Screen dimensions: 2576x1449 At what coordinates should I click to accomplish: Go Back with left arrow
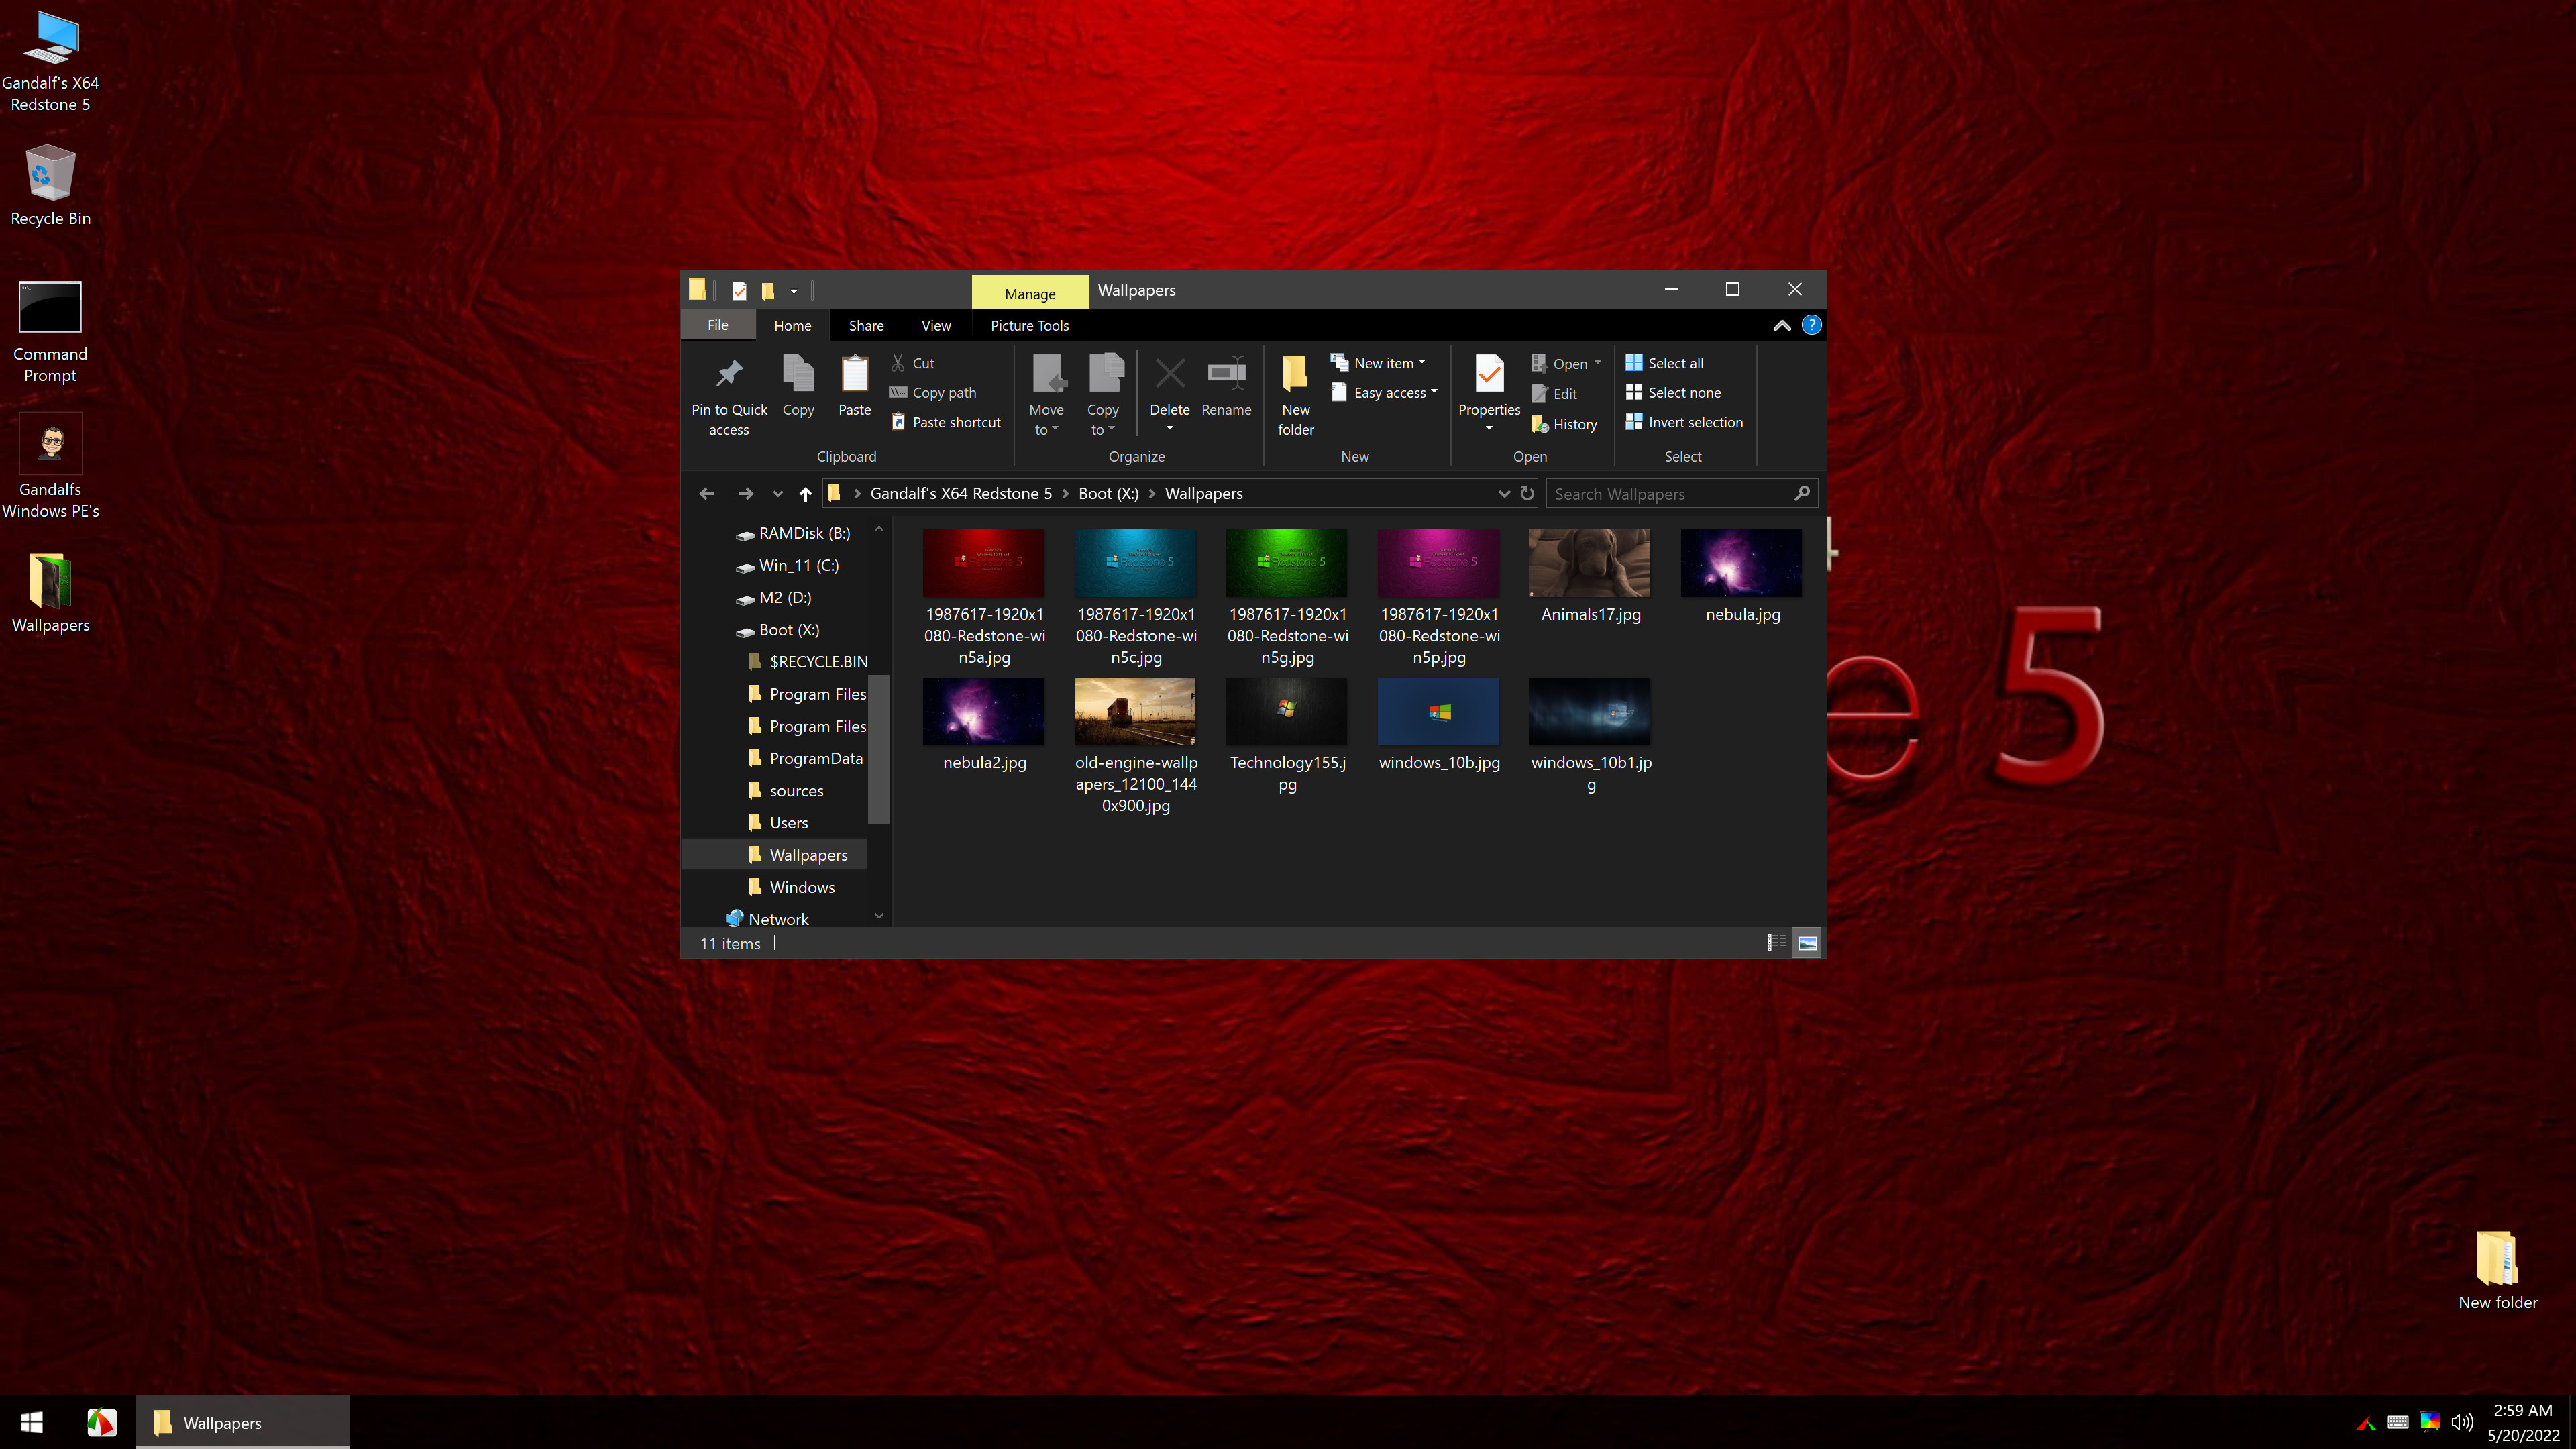tap(707, 494)
